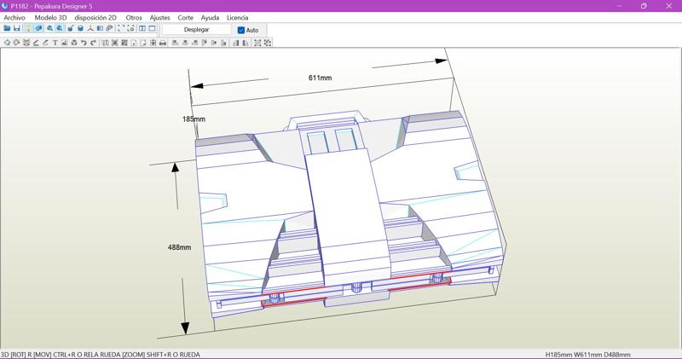
Task: Click the 611mm dimension label in the viewport
Action: point(320,78)
